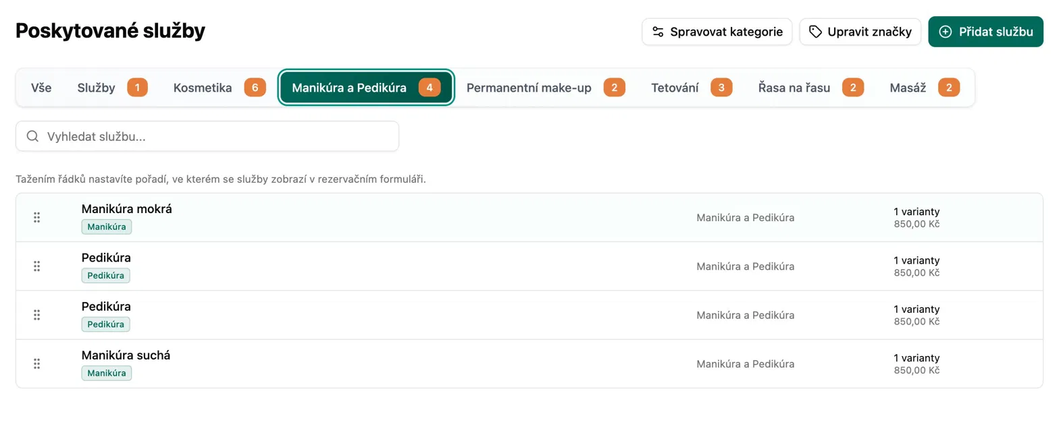
Task: Switch to the Vše tab
Action: [41, 88]
